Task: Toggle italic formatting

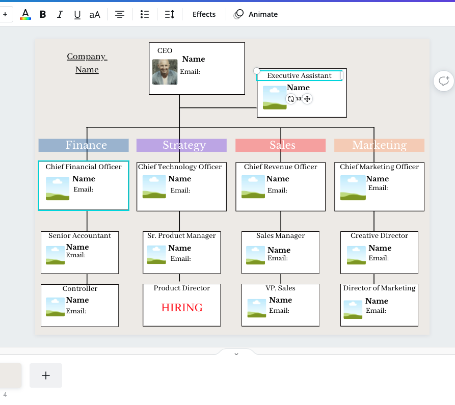Action: [x=60, y=14]
